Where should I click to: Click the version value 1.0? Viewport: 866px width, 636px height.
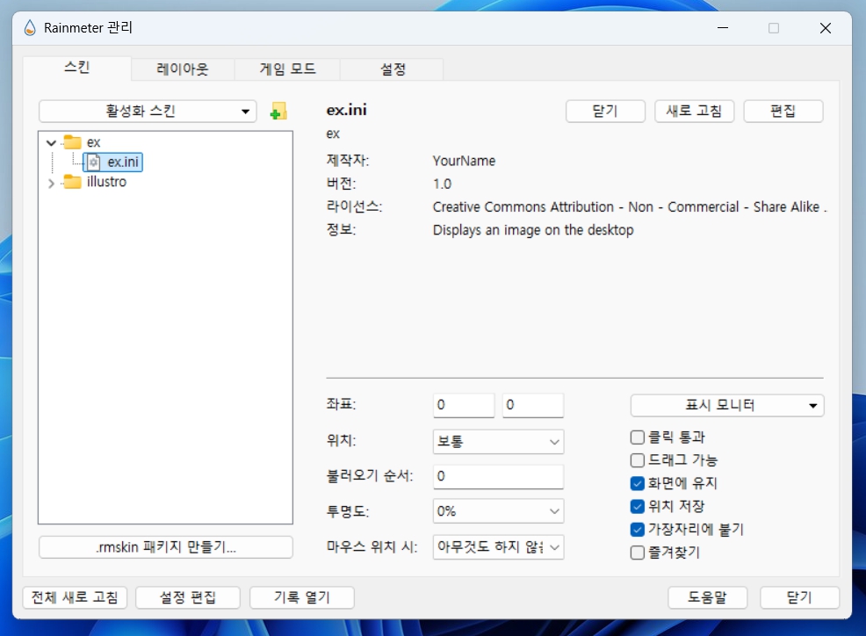(x=442, y=184)
